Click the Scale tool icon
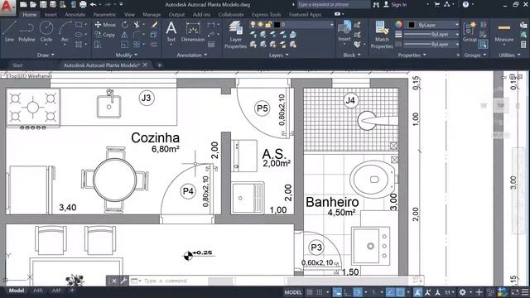530x298 pixels. 125,44
